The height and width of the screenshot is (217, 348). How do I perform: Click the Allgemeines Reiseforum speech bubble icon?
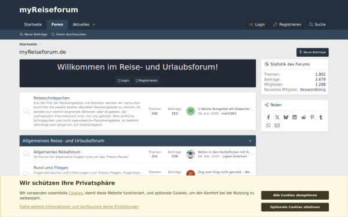pyautogui.click(x=27, y=154)
